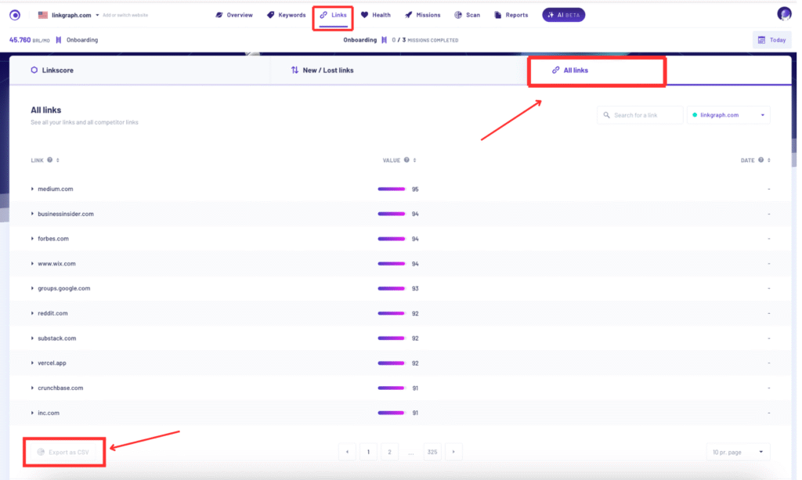Click the Linkscore hexagon icon
The width and height of the screenshot is (802, 480).
[34, 70]
